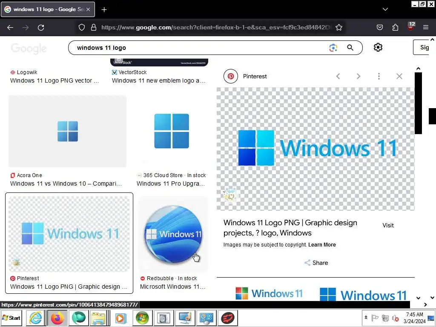Switch to Firefox in the taskbar

point(57,318)
